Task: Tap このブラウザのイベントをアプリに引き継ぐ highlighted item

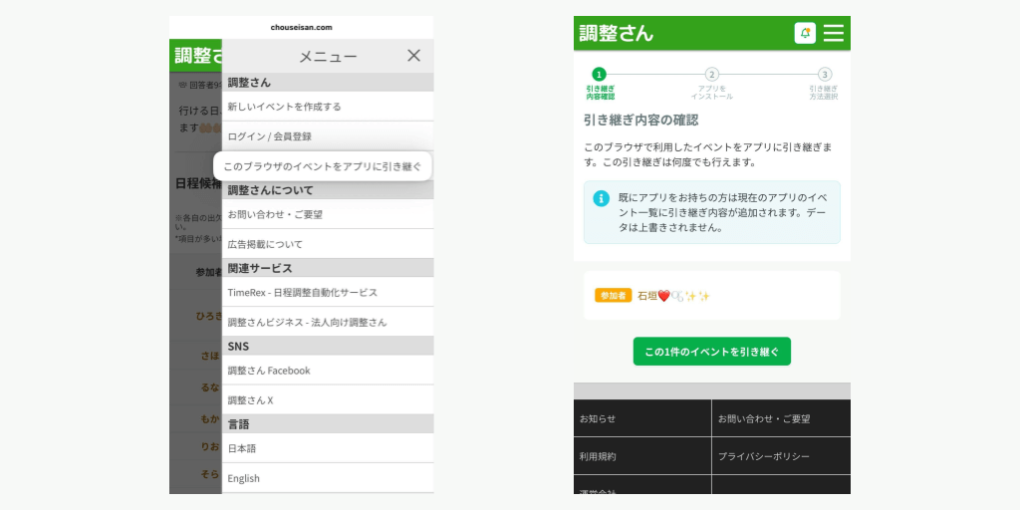Action: coord(323,166)
